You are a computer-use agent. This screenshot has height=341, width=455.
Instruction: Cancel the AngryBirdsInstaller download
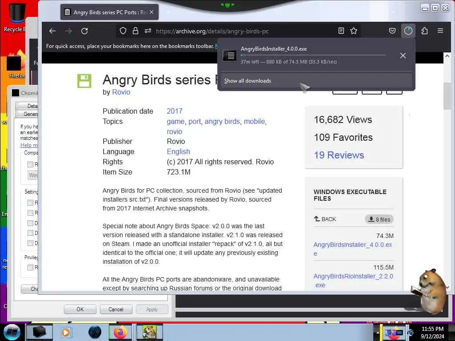(403, 56)
